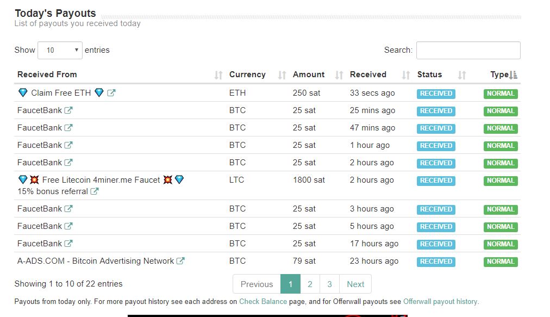Click NORMAL badge in ETH row

pyautogui.click(x=501, y=94)
